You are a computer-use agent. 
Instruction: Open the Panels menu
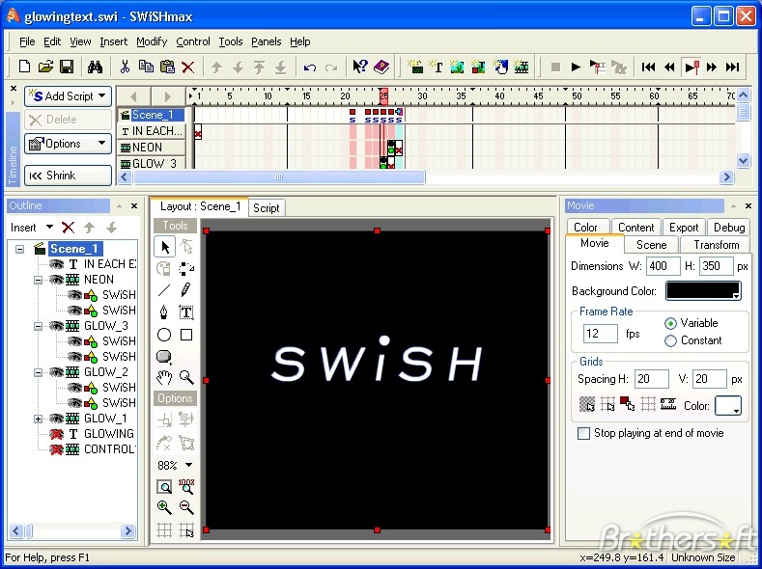(266, 41)
